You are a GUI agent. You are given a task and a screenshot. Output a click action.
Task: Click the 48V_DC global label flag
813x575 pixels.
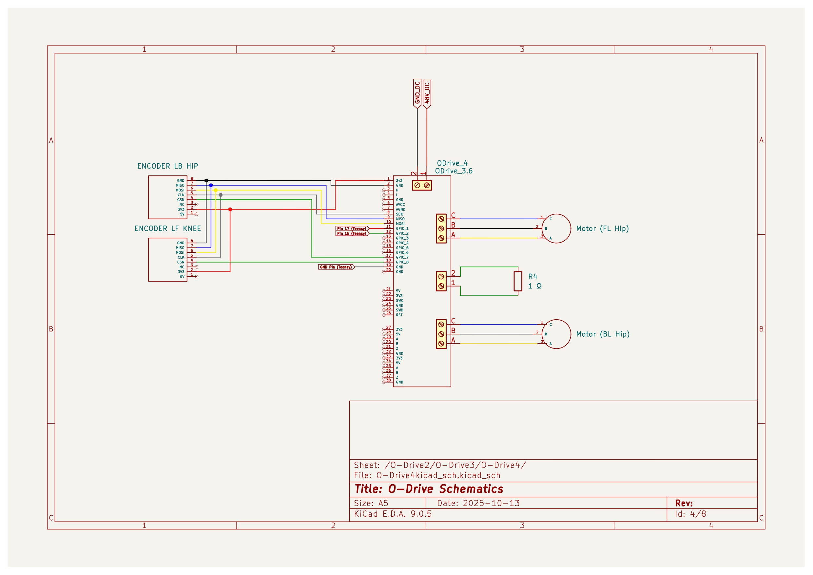(427, 93)
